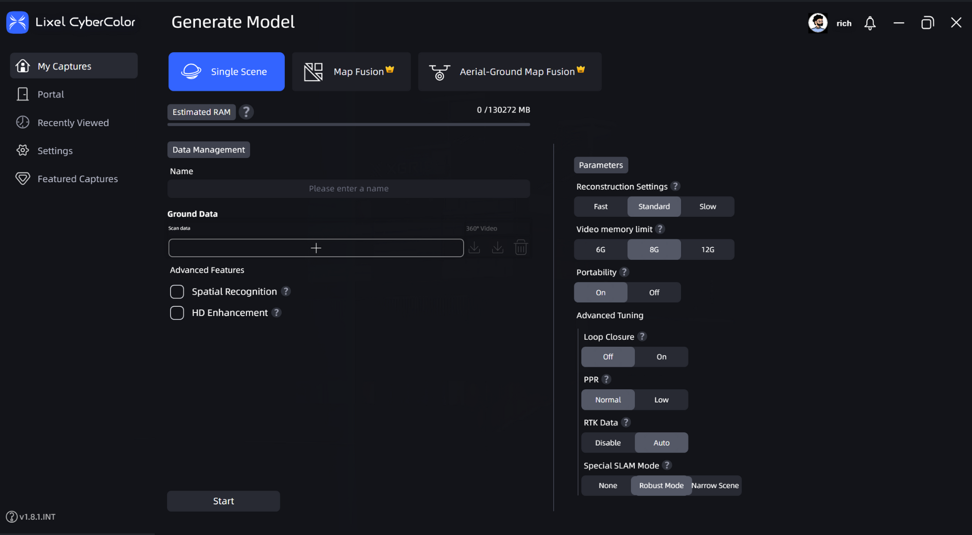Screen dimensions: 972x535
Task: Switch to the Map Fusion tab
Action: point(351,72)
